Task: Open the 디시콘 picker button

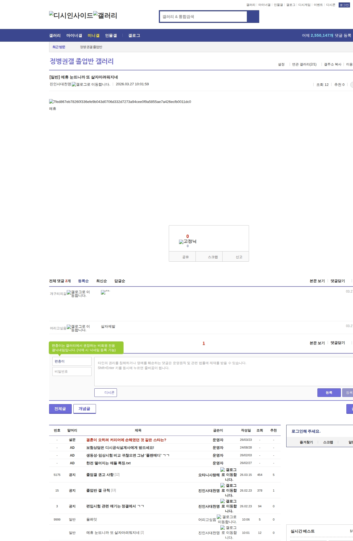Action: pyautogui.click(x=106, y=393)
